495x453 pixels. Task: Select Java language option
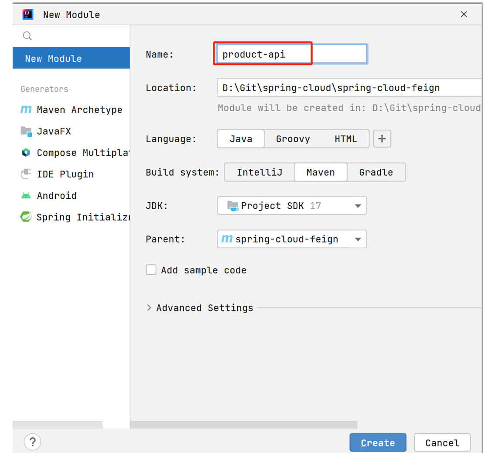click(x=241, y=139)
